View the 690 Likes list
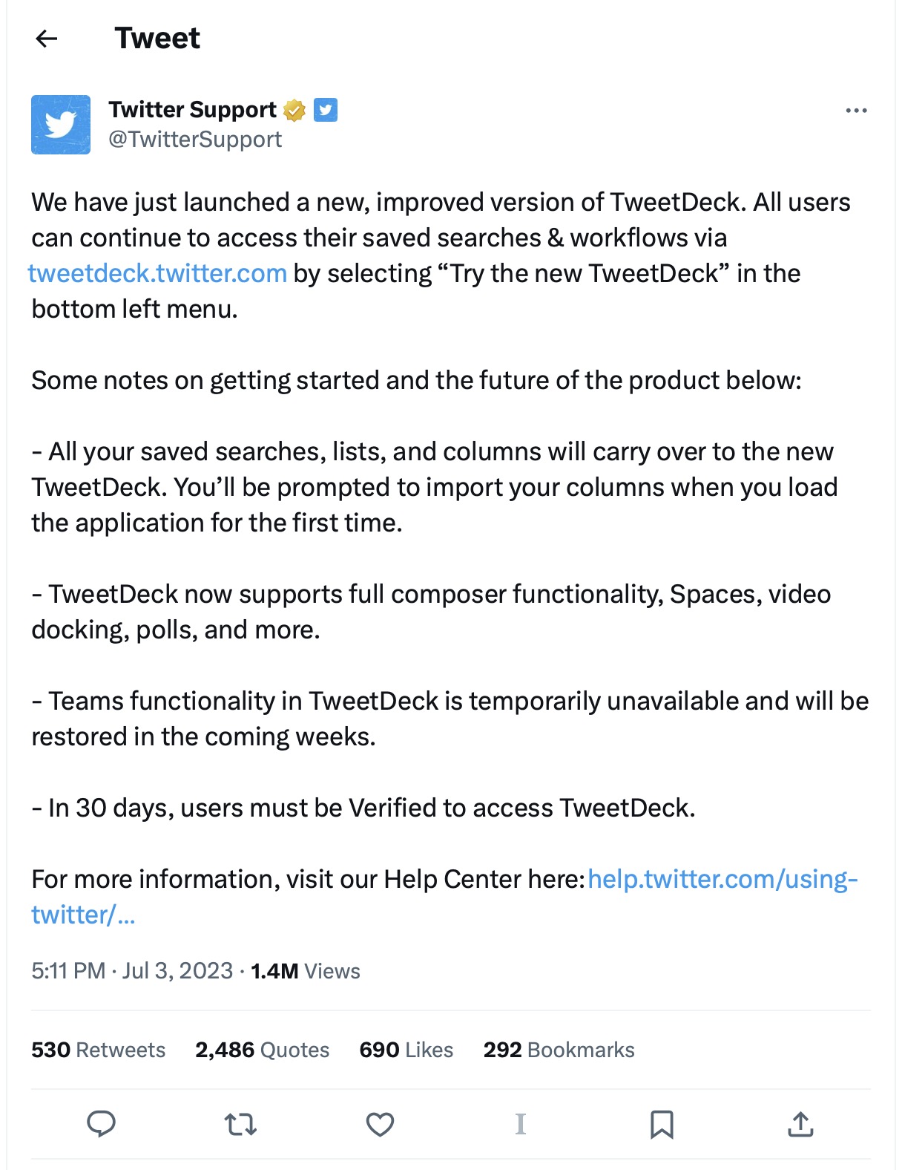 click(x=406, y=1050)
